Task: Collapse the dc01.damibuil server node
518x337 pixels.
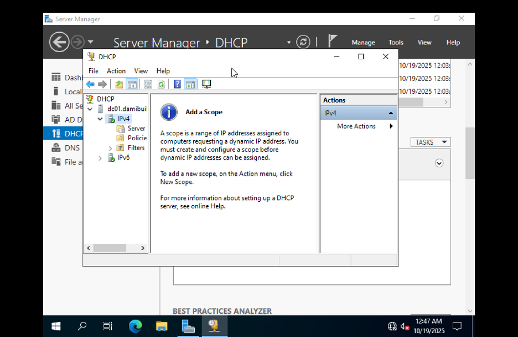Action: (x=90, y=109)
